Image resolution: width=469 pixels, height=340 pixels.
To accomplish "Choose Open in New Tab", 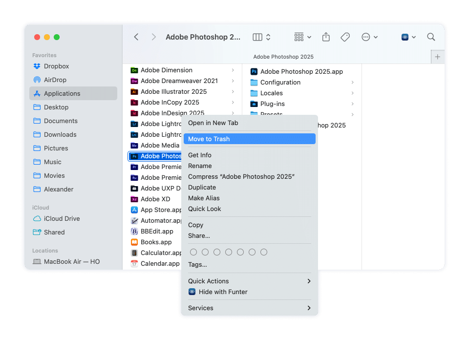I will click(x=250, y=123).
